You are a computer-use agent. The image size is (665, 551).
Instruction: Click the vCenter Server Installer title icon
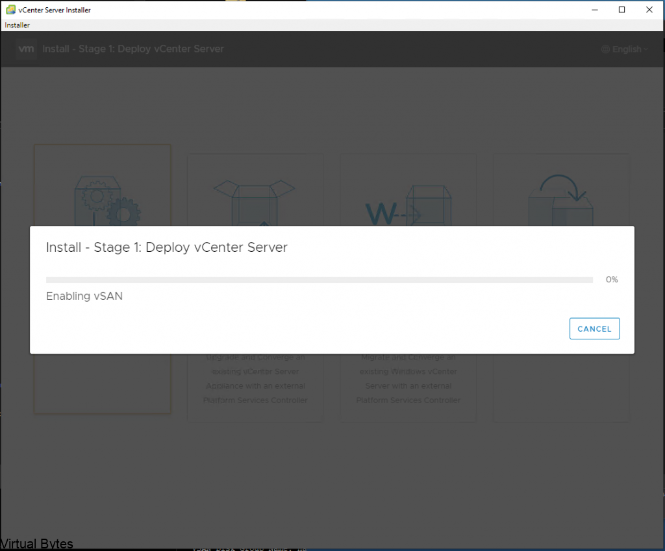click(10, 10)
